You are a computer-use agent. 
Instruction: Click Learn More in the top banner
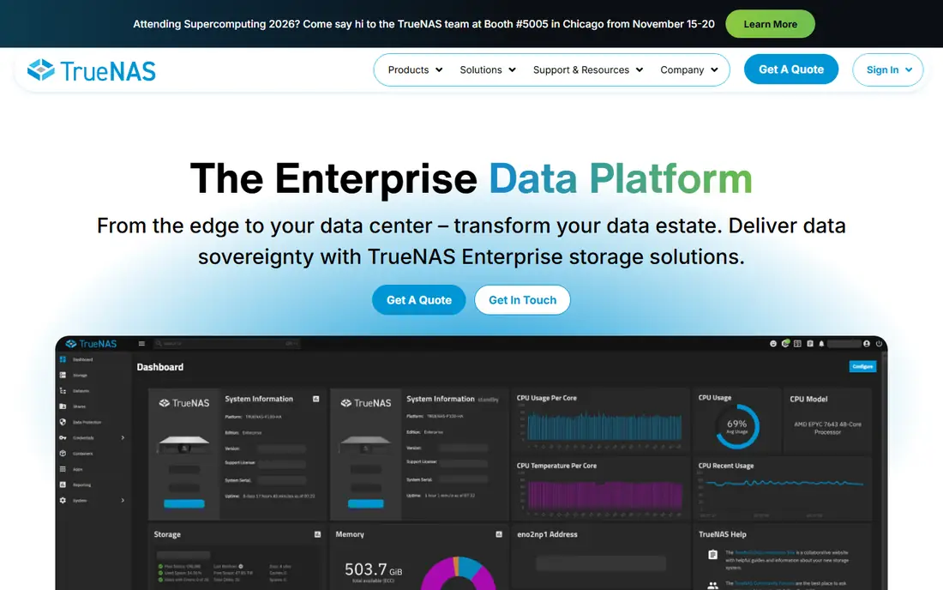point(770,24)
